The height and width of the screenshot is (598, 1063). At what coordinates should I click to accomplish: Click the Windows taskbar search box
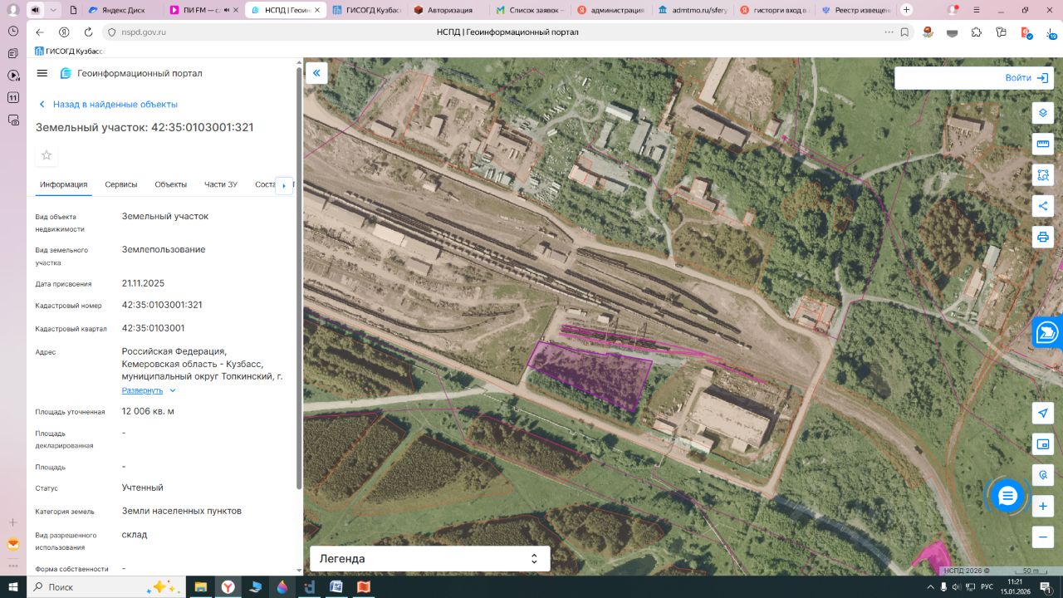pos(105,587)
